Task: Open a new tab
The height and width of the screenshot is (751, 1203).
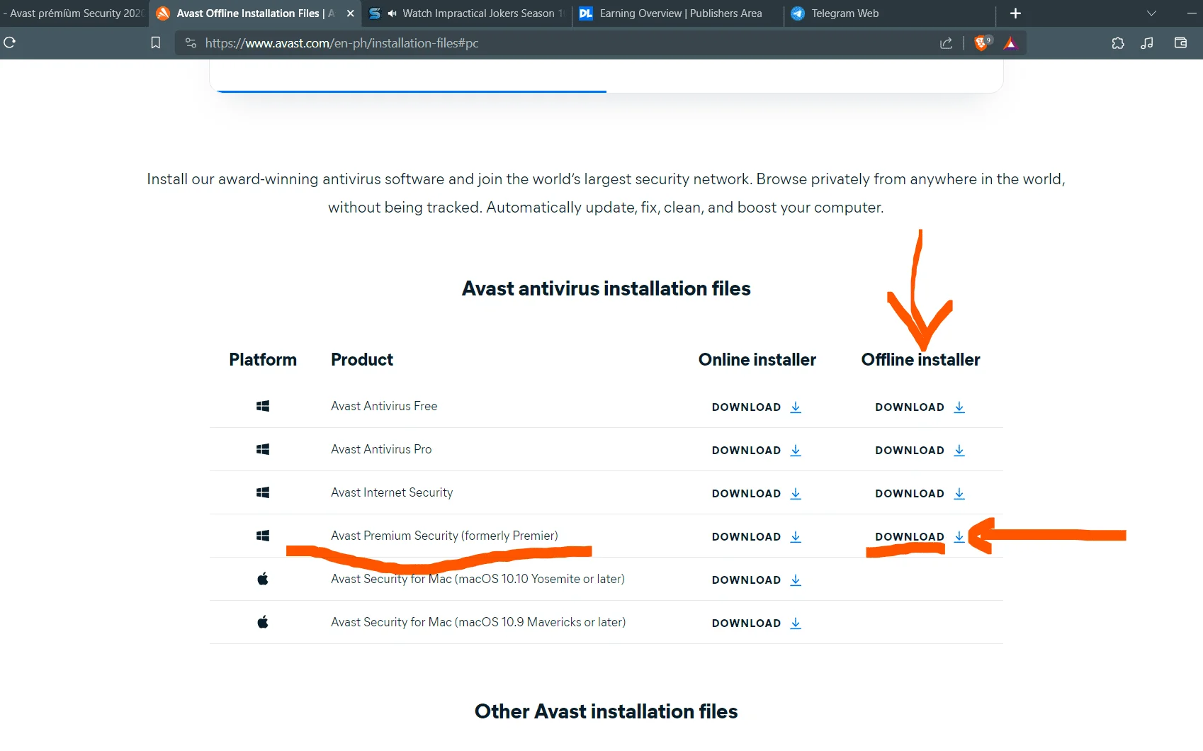Action: tap(1015, 13)
